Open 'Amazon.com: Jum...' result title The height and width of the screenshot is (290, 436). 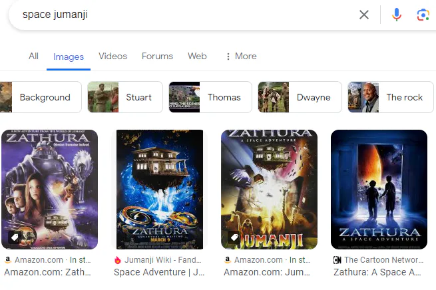click(x=267, y=272)
